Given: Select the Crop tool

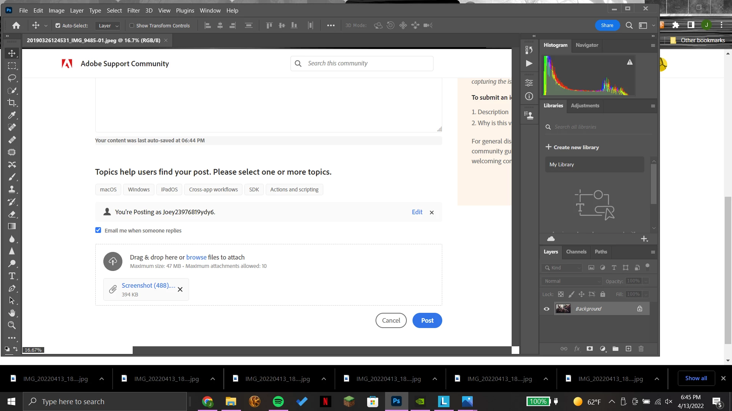Looking at the screenshot, I should 12,103.
